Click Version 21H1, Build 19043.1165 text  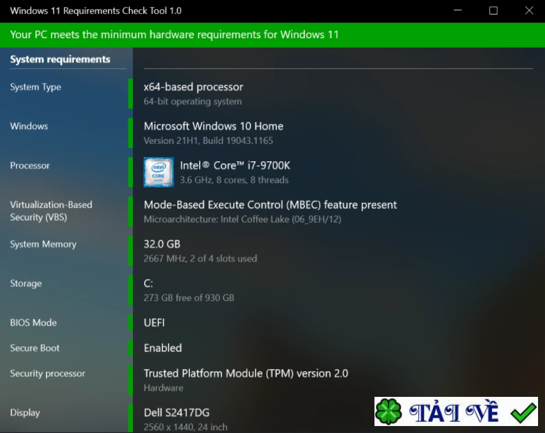tap(208, 141)
